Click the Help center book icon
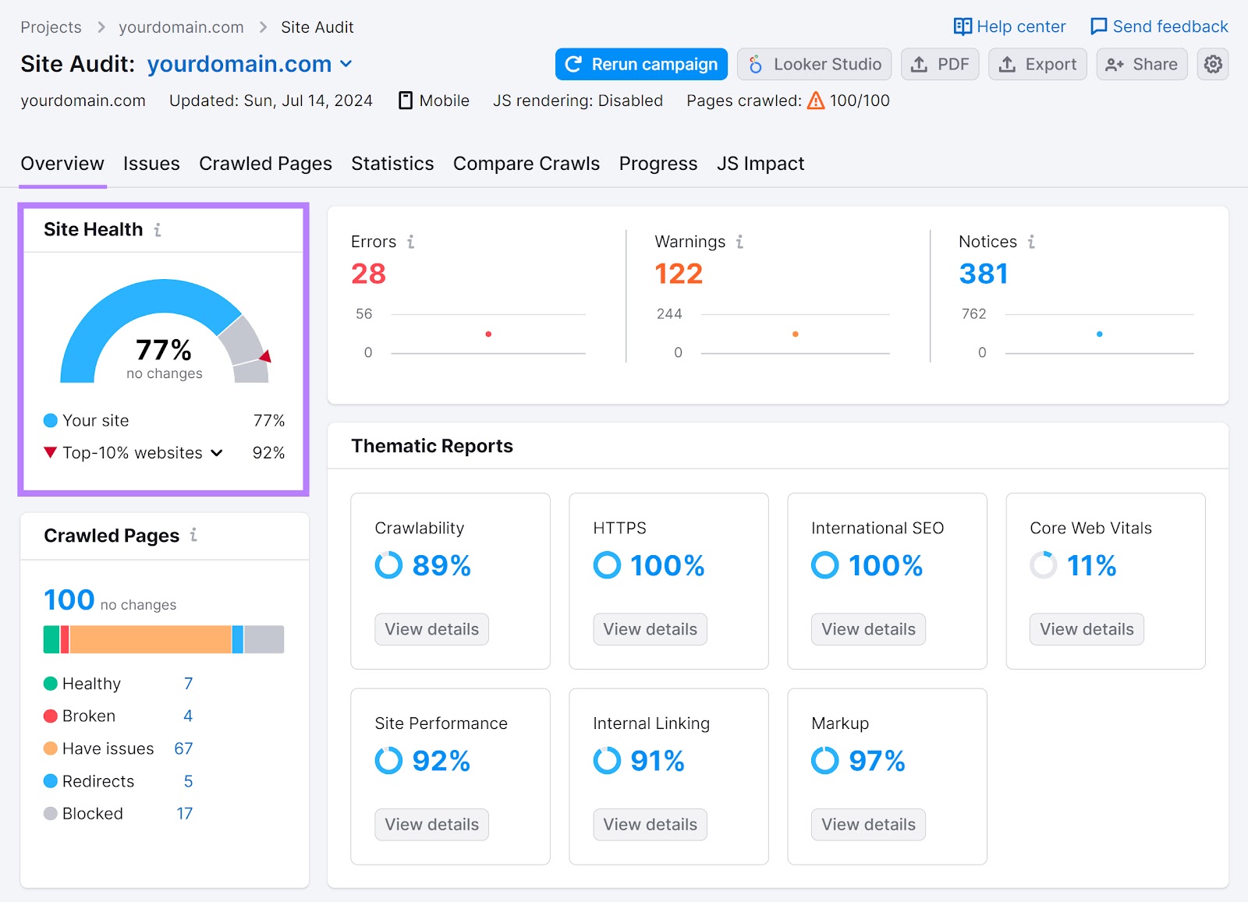This screenshot has height=902, width=1248. [x=963, y=26]
